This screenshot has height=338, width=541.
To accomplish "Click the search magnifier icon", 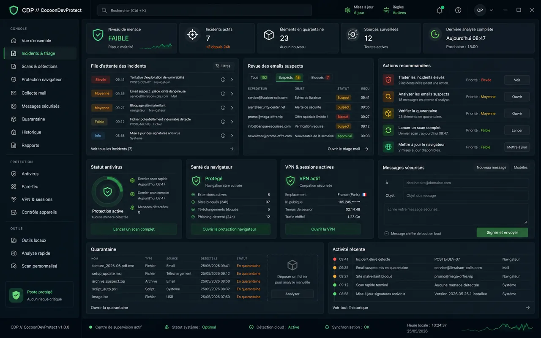I will click(104, 10).
